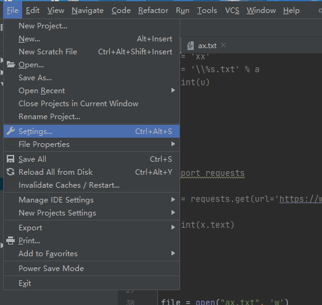
Task: Click the floppy disk icon beside Save All
Action: click(x=10, y=159)
